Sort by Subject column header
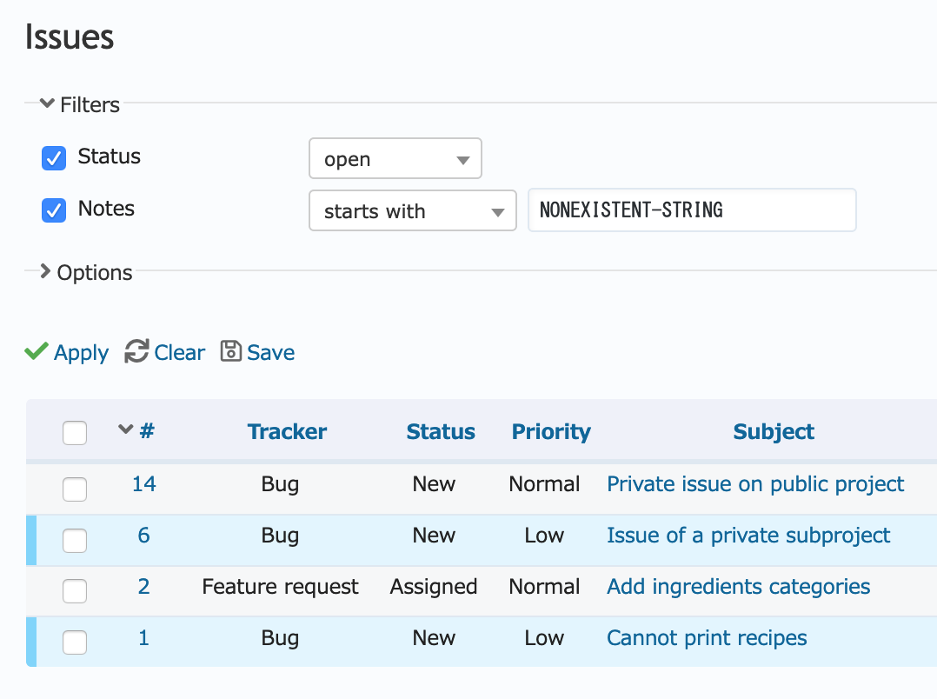Image resolution: width=937 pixels, height=699 pixels. coord(773,432)
